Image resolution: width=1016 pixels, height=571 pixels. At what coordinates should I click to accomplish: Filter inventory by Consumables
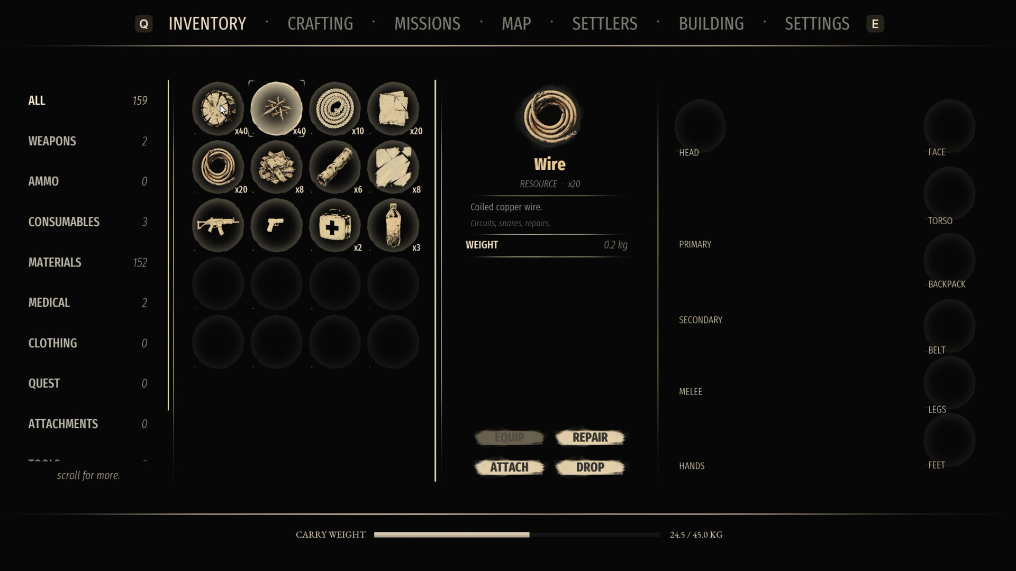tap(88, 222)
